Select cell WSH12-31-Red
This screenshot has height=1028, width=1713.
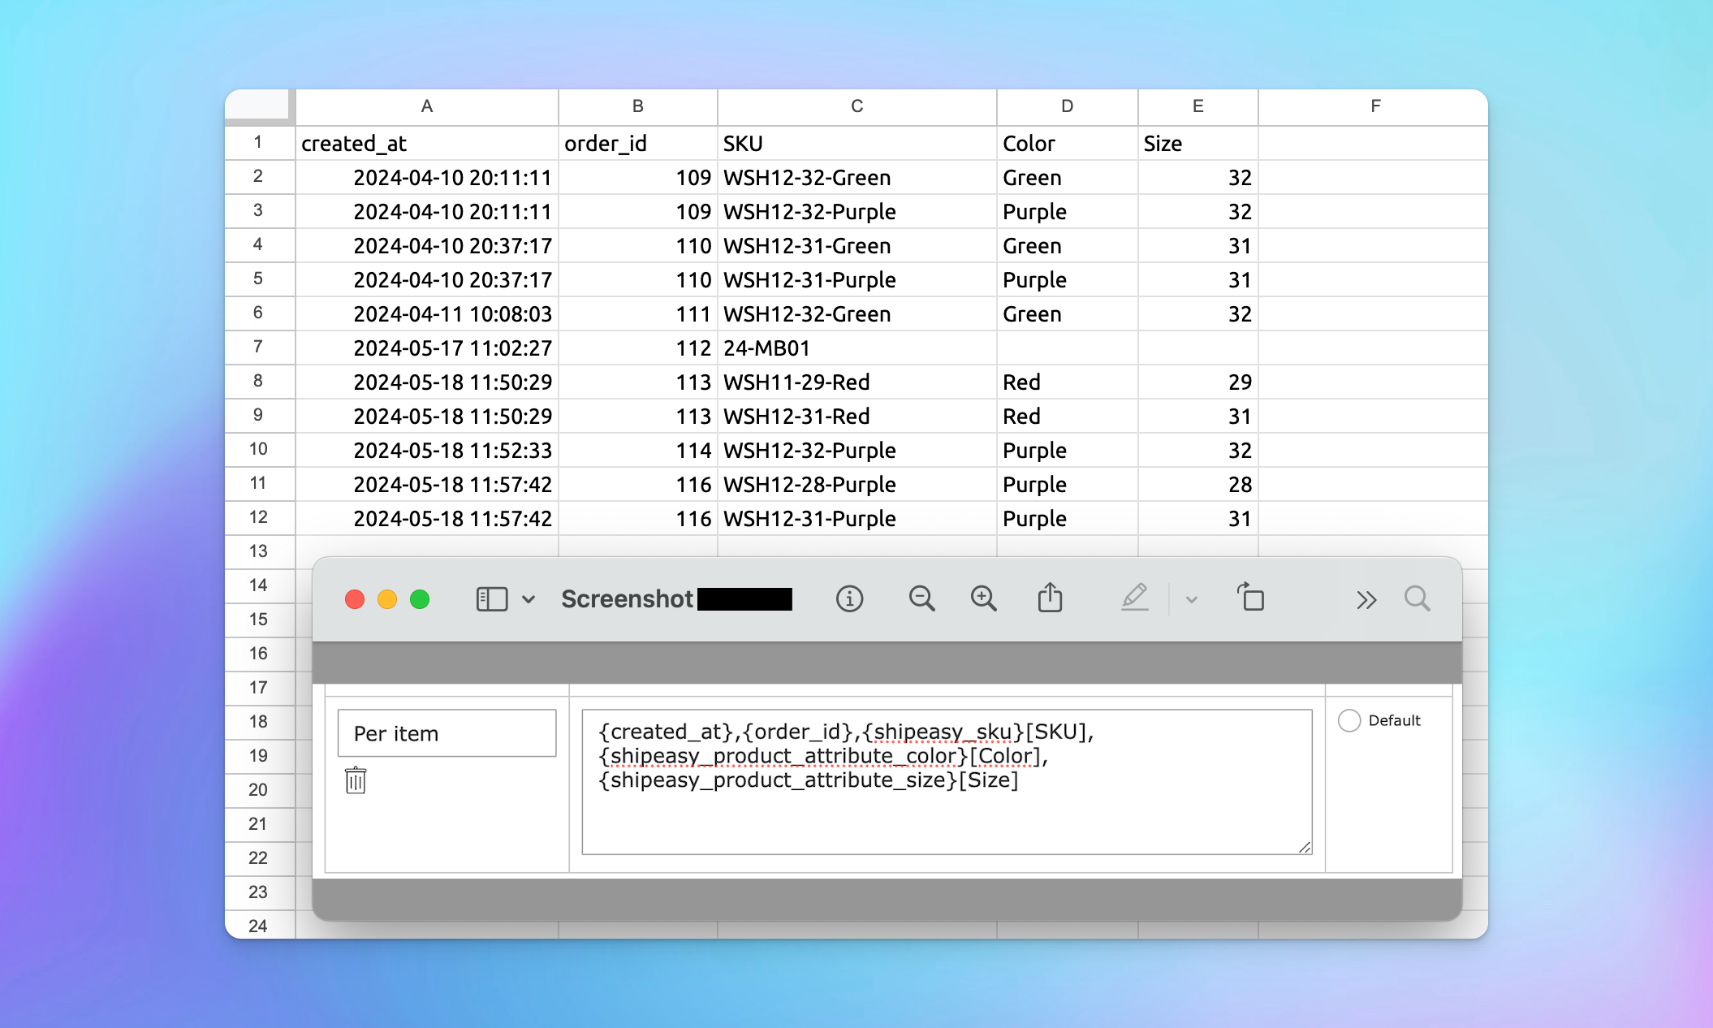[857, 416]
